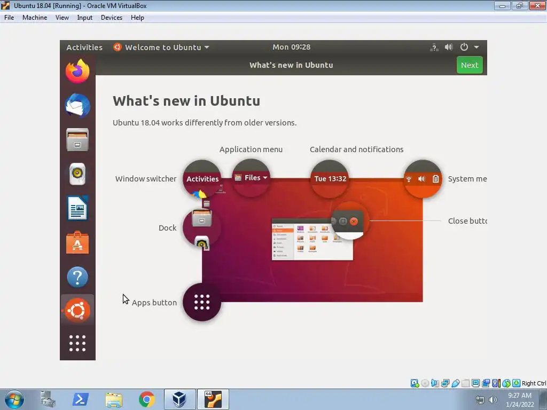The image size is (547, 410).
Task: Click the shared folders status icon
Action: click(x=466, y=383)
